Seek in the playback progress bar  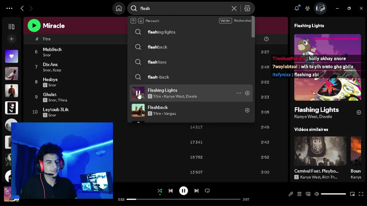click(183, 199)
